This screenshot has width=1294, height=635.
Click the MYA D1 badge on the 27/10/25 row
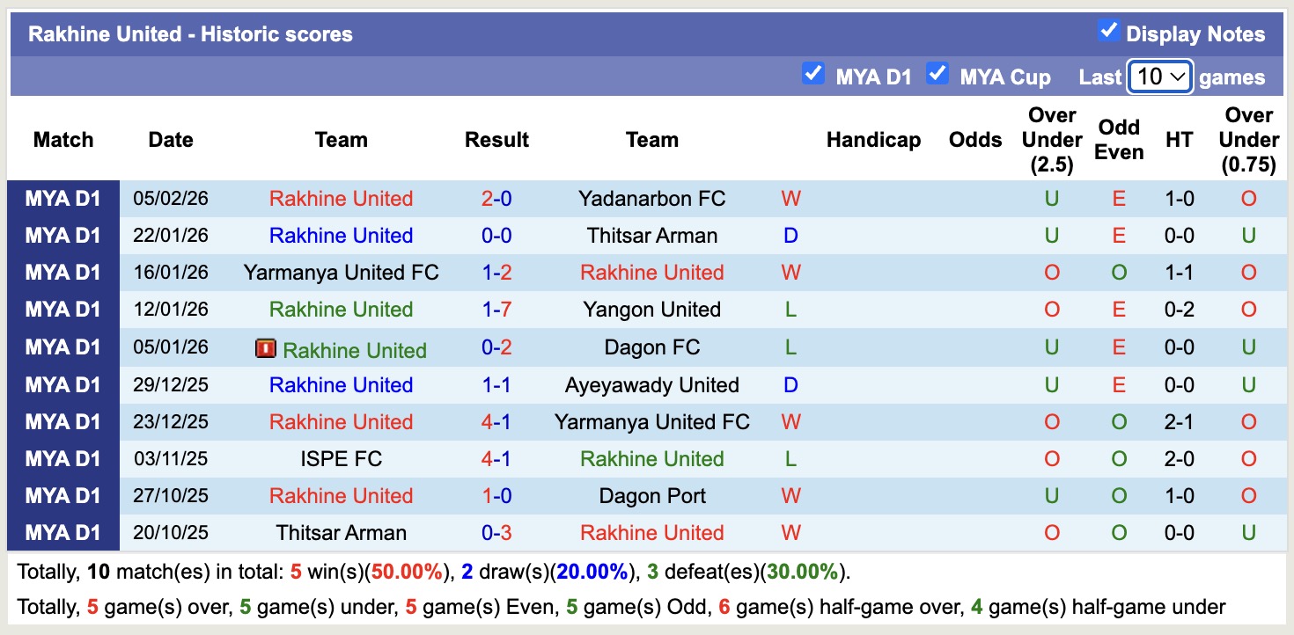(x=62, y=495)
